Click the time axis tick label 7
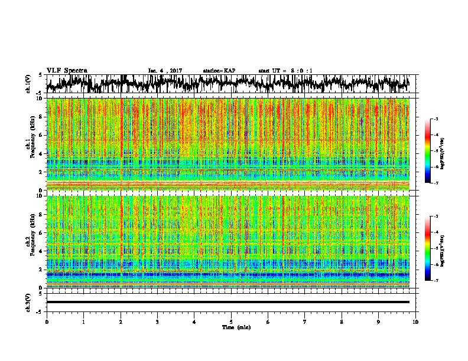The width and height of the screenshot is (468, 361). pyautogui.click(x=305, y=322)
